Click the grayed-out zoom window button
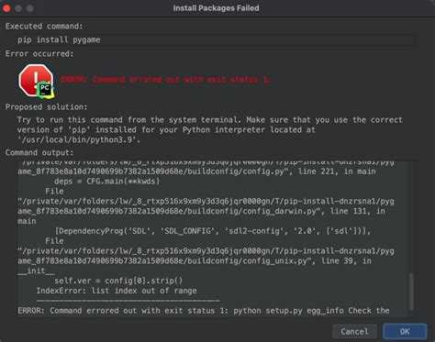 point(29,8)
